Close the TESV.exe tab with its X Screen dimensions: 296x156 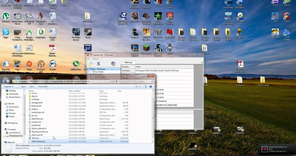tap(202, 63)
